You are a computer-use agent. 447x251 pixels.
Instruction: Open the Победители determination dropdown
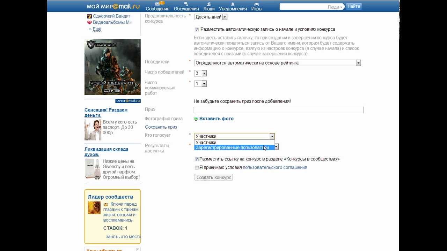click(277, 63)
